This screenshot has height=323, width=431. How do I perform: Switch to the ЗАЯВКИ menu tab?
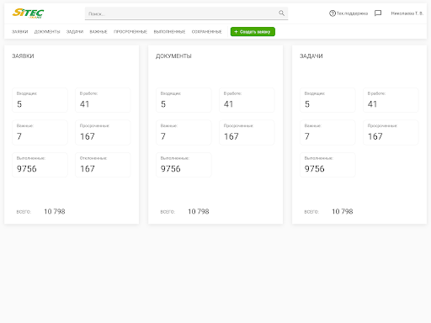click(19, 32)
